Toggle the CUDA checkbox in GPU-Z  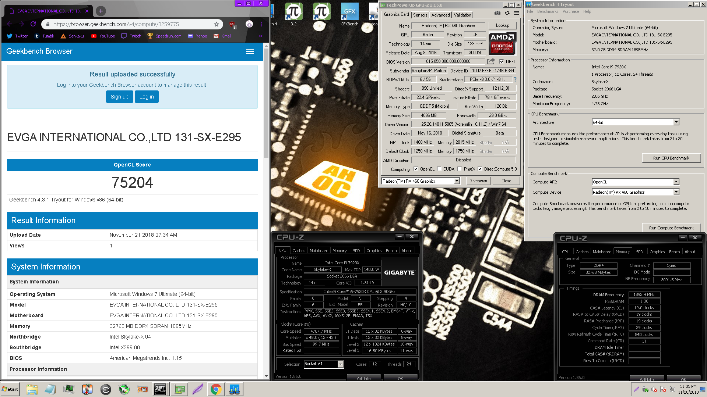[439, 169]
